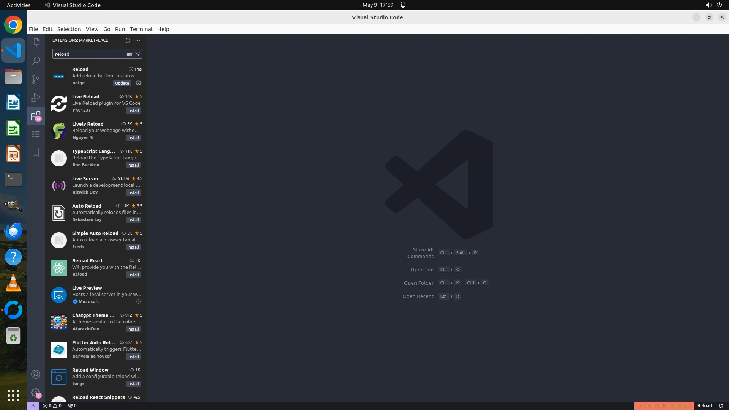This screenshot has width=729, height=410.
Task: Toggle Screen Reader Optimized status item
Action: click(664, 405)
